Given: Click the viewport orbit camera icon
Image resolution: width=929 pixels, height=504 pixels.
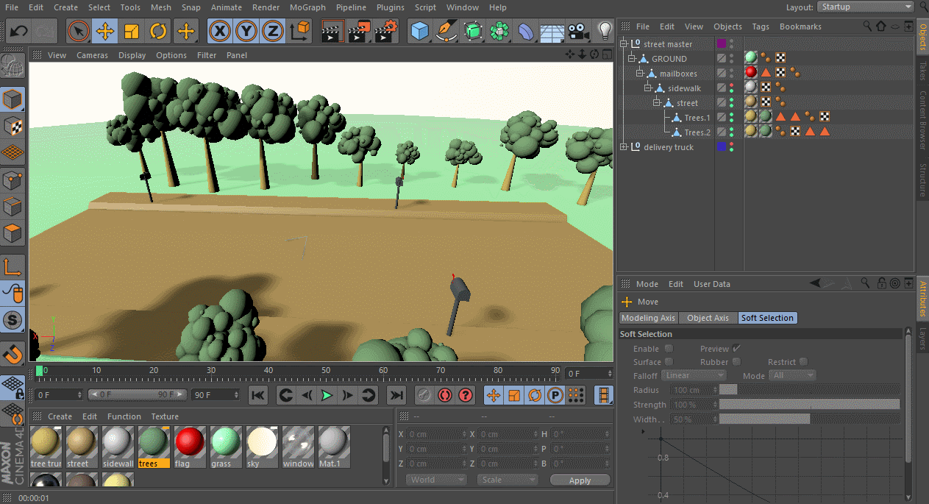Looking at the screenshot, I should click(594, 54).
